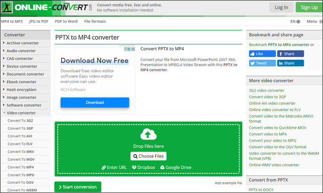Close the ad with the X icon
Screen dimensions: 323x193
133,49
